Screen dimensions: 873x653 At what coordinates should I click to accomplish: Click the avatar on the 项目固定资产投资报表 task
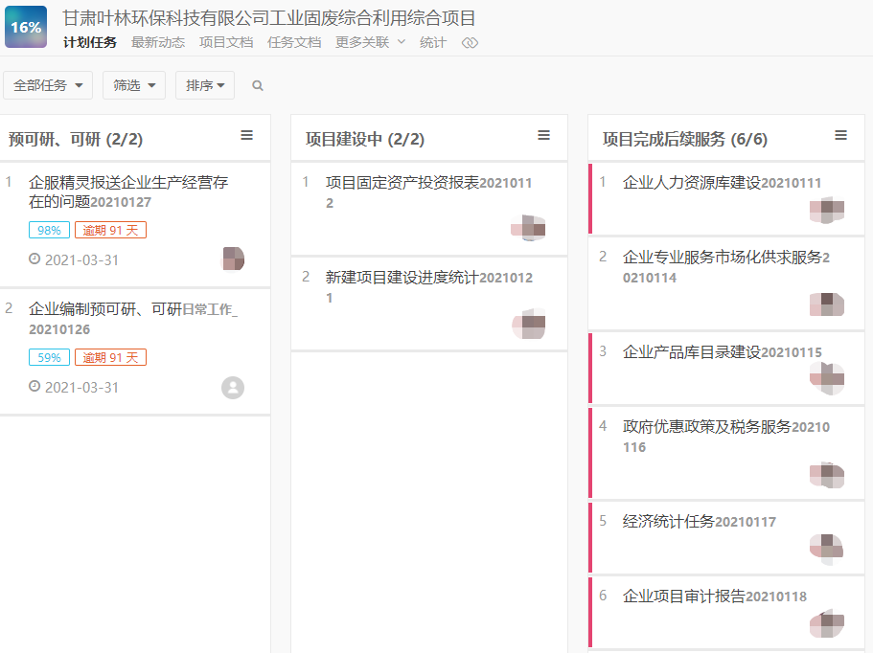pyautogui.click(x=528, y=228)
